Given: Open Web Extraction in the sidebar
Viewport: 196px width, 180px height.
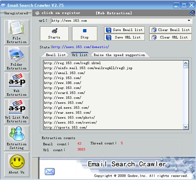Looking at the screenshot, I should click(17, 85).
